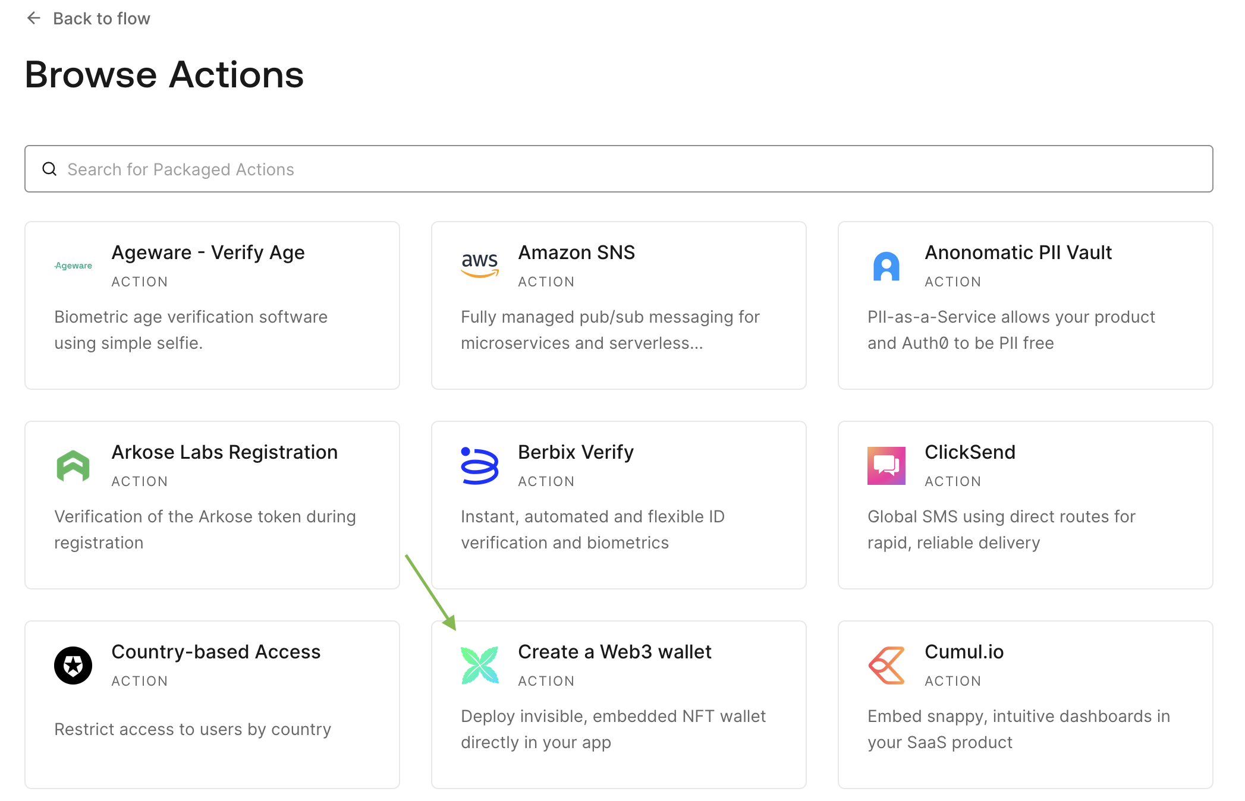This screenshot has height=801, width=1245.
Task: Select the 'Anonomatic PII Vault' title
Action: coord(1018,253)
